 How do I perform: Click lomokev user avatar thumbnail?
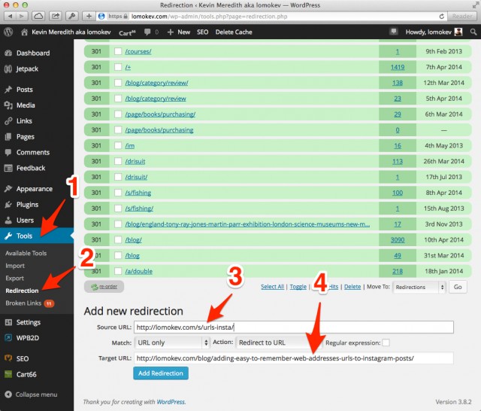pyautogui.click(x=458, y=32)
